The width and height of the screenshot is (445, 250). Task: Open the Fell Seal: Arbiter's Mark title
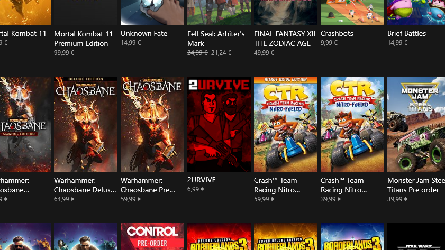[216, 39]
